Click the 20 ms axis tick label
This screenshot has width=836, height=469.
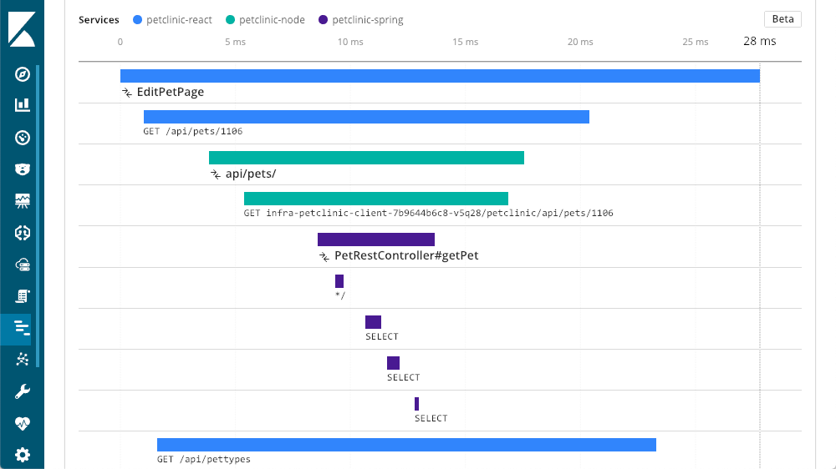tap(580, 42)
